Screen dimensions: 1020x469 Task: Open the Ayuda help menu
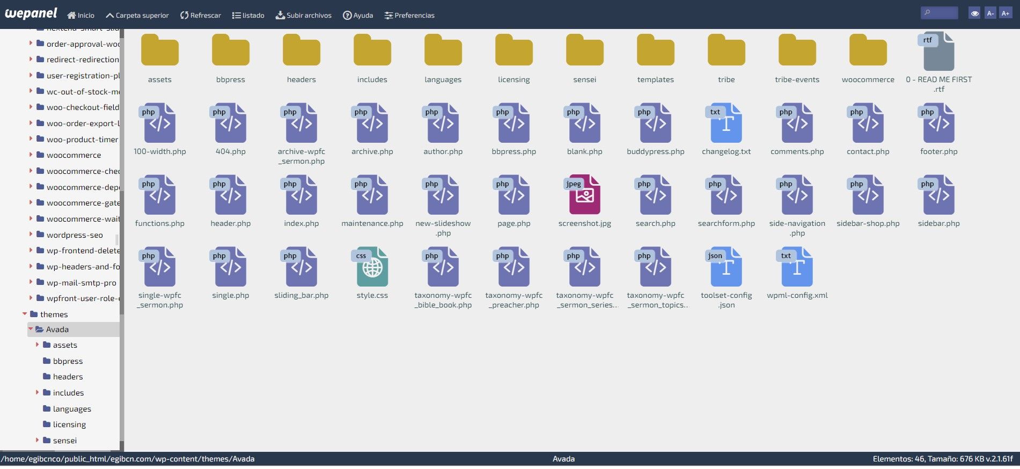358,15
